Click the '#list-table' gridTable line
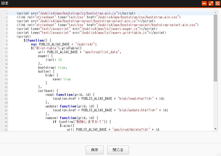 click(56, 48)
